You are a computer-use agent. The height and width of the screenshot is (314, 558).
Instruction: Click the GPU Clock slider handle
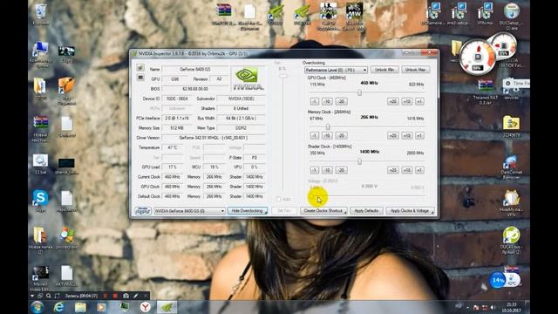point(359,92)
